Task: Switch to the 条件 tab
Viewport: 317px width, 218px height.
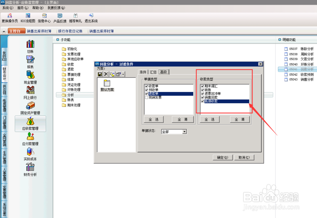Action: pos(143,72)
